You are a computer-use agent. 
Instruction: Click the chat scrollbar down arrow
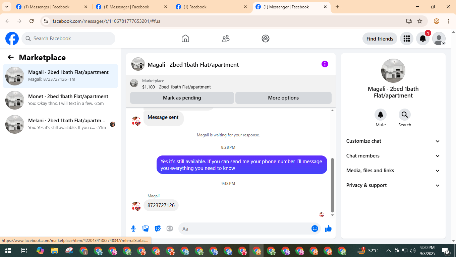(x=332, y=215)
